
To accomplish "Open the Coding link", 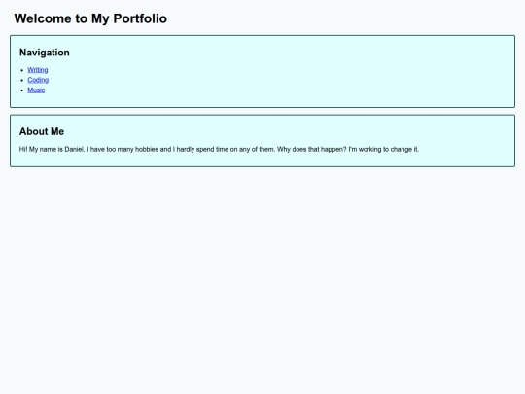I will pos(38,80).
